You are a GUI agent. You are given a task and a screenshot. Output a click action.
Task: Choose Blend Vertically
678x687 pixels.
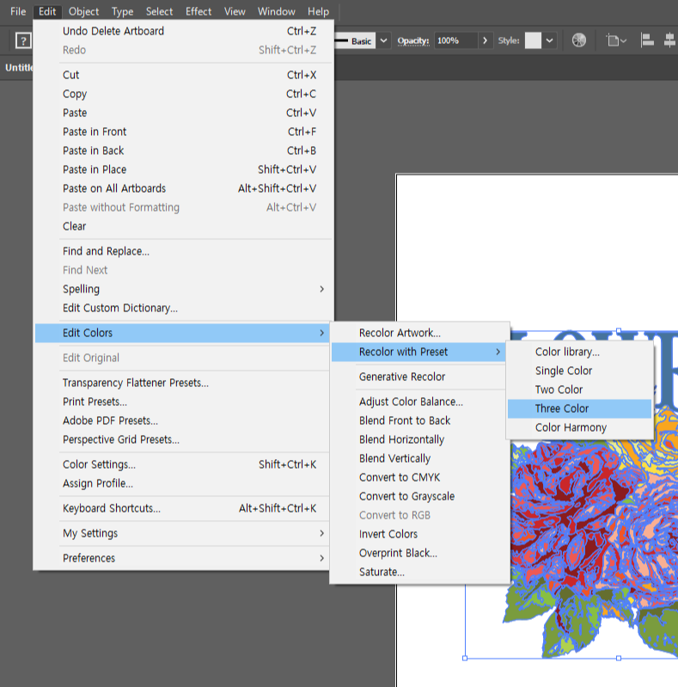tap(419, 458)
